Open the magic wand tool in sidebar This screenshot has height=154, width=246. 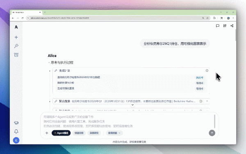16,46
